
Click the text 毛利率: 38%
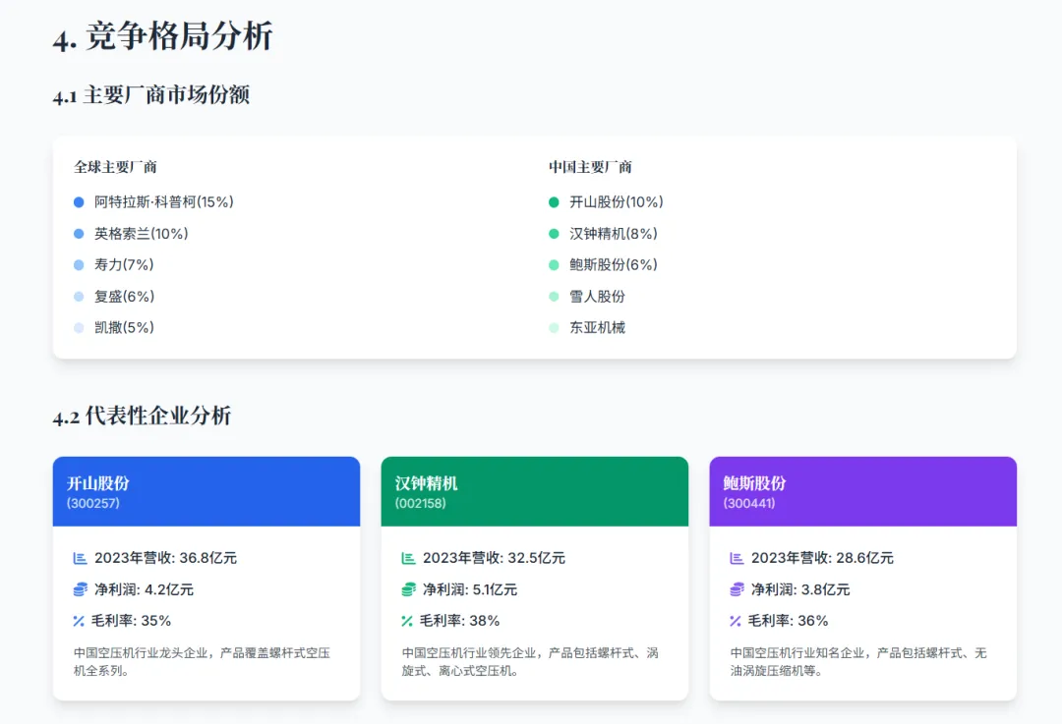pos(460,621)
